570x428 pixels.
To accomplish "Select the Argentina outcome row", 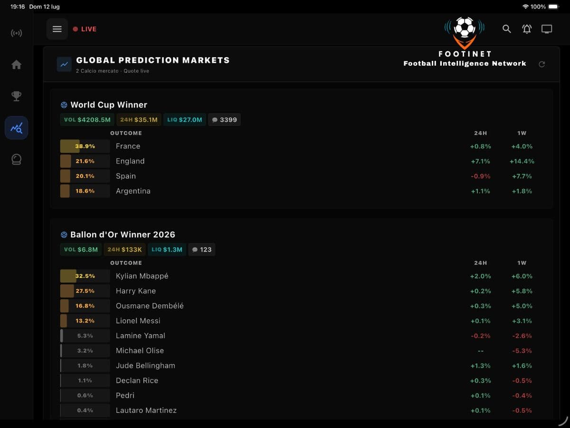I will click(x=301, y=191).
